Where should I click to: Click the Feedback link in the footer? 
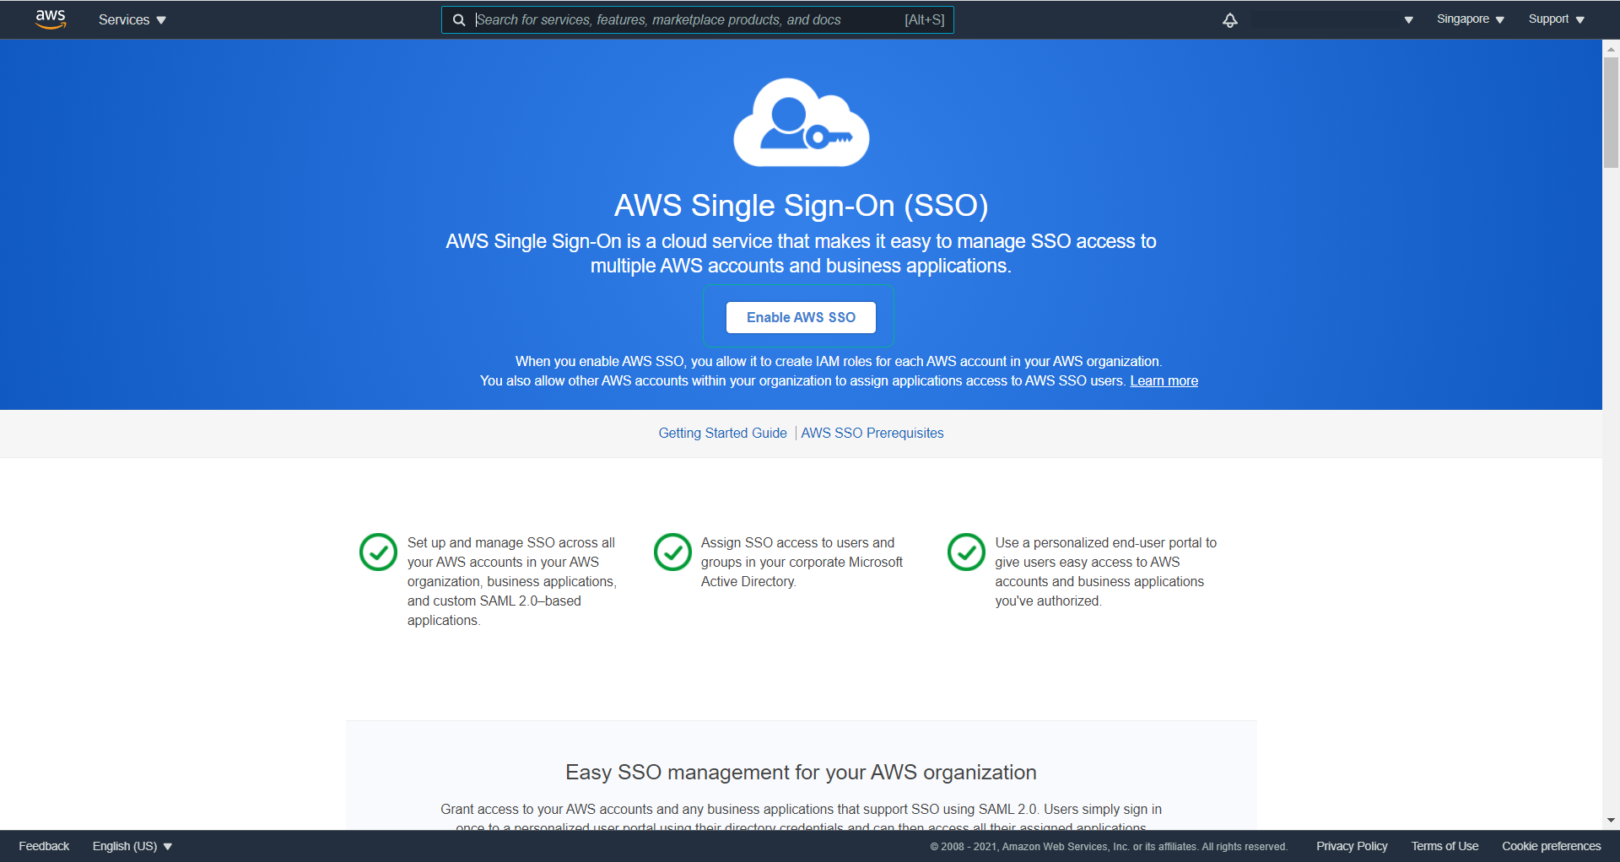43,846
